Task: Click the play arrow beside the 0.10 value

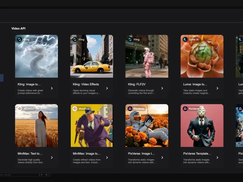Action: (x=46, y=175)
